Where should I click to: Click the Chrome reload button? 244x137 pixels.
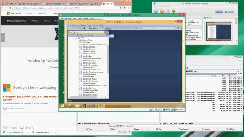click(10, 8)
